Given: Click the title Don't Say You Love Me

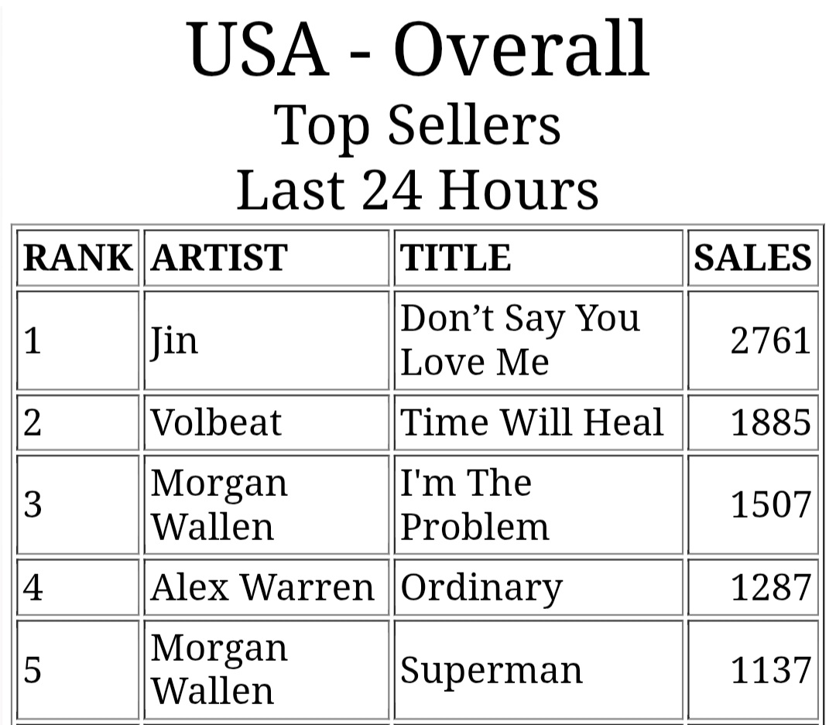Looking at the screenshot, I should 520,340.
